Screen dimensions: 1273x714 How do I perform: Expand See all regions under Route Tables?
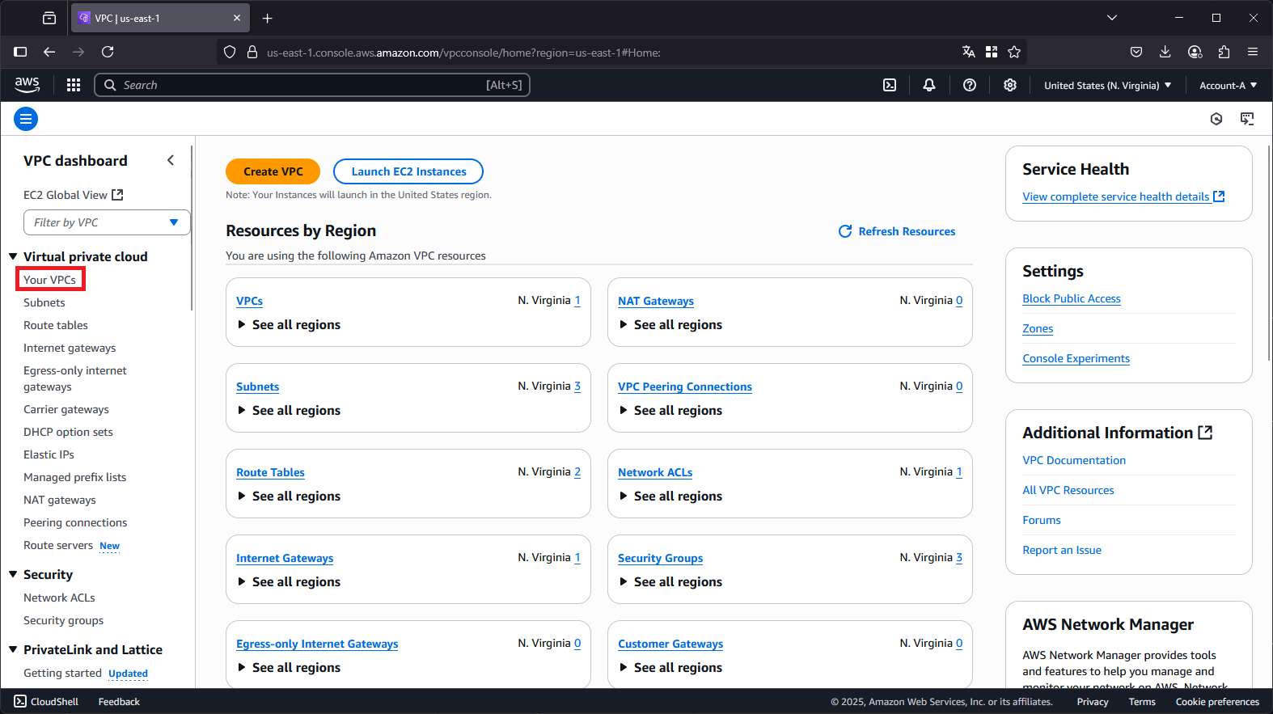click(x=289, y=496)
